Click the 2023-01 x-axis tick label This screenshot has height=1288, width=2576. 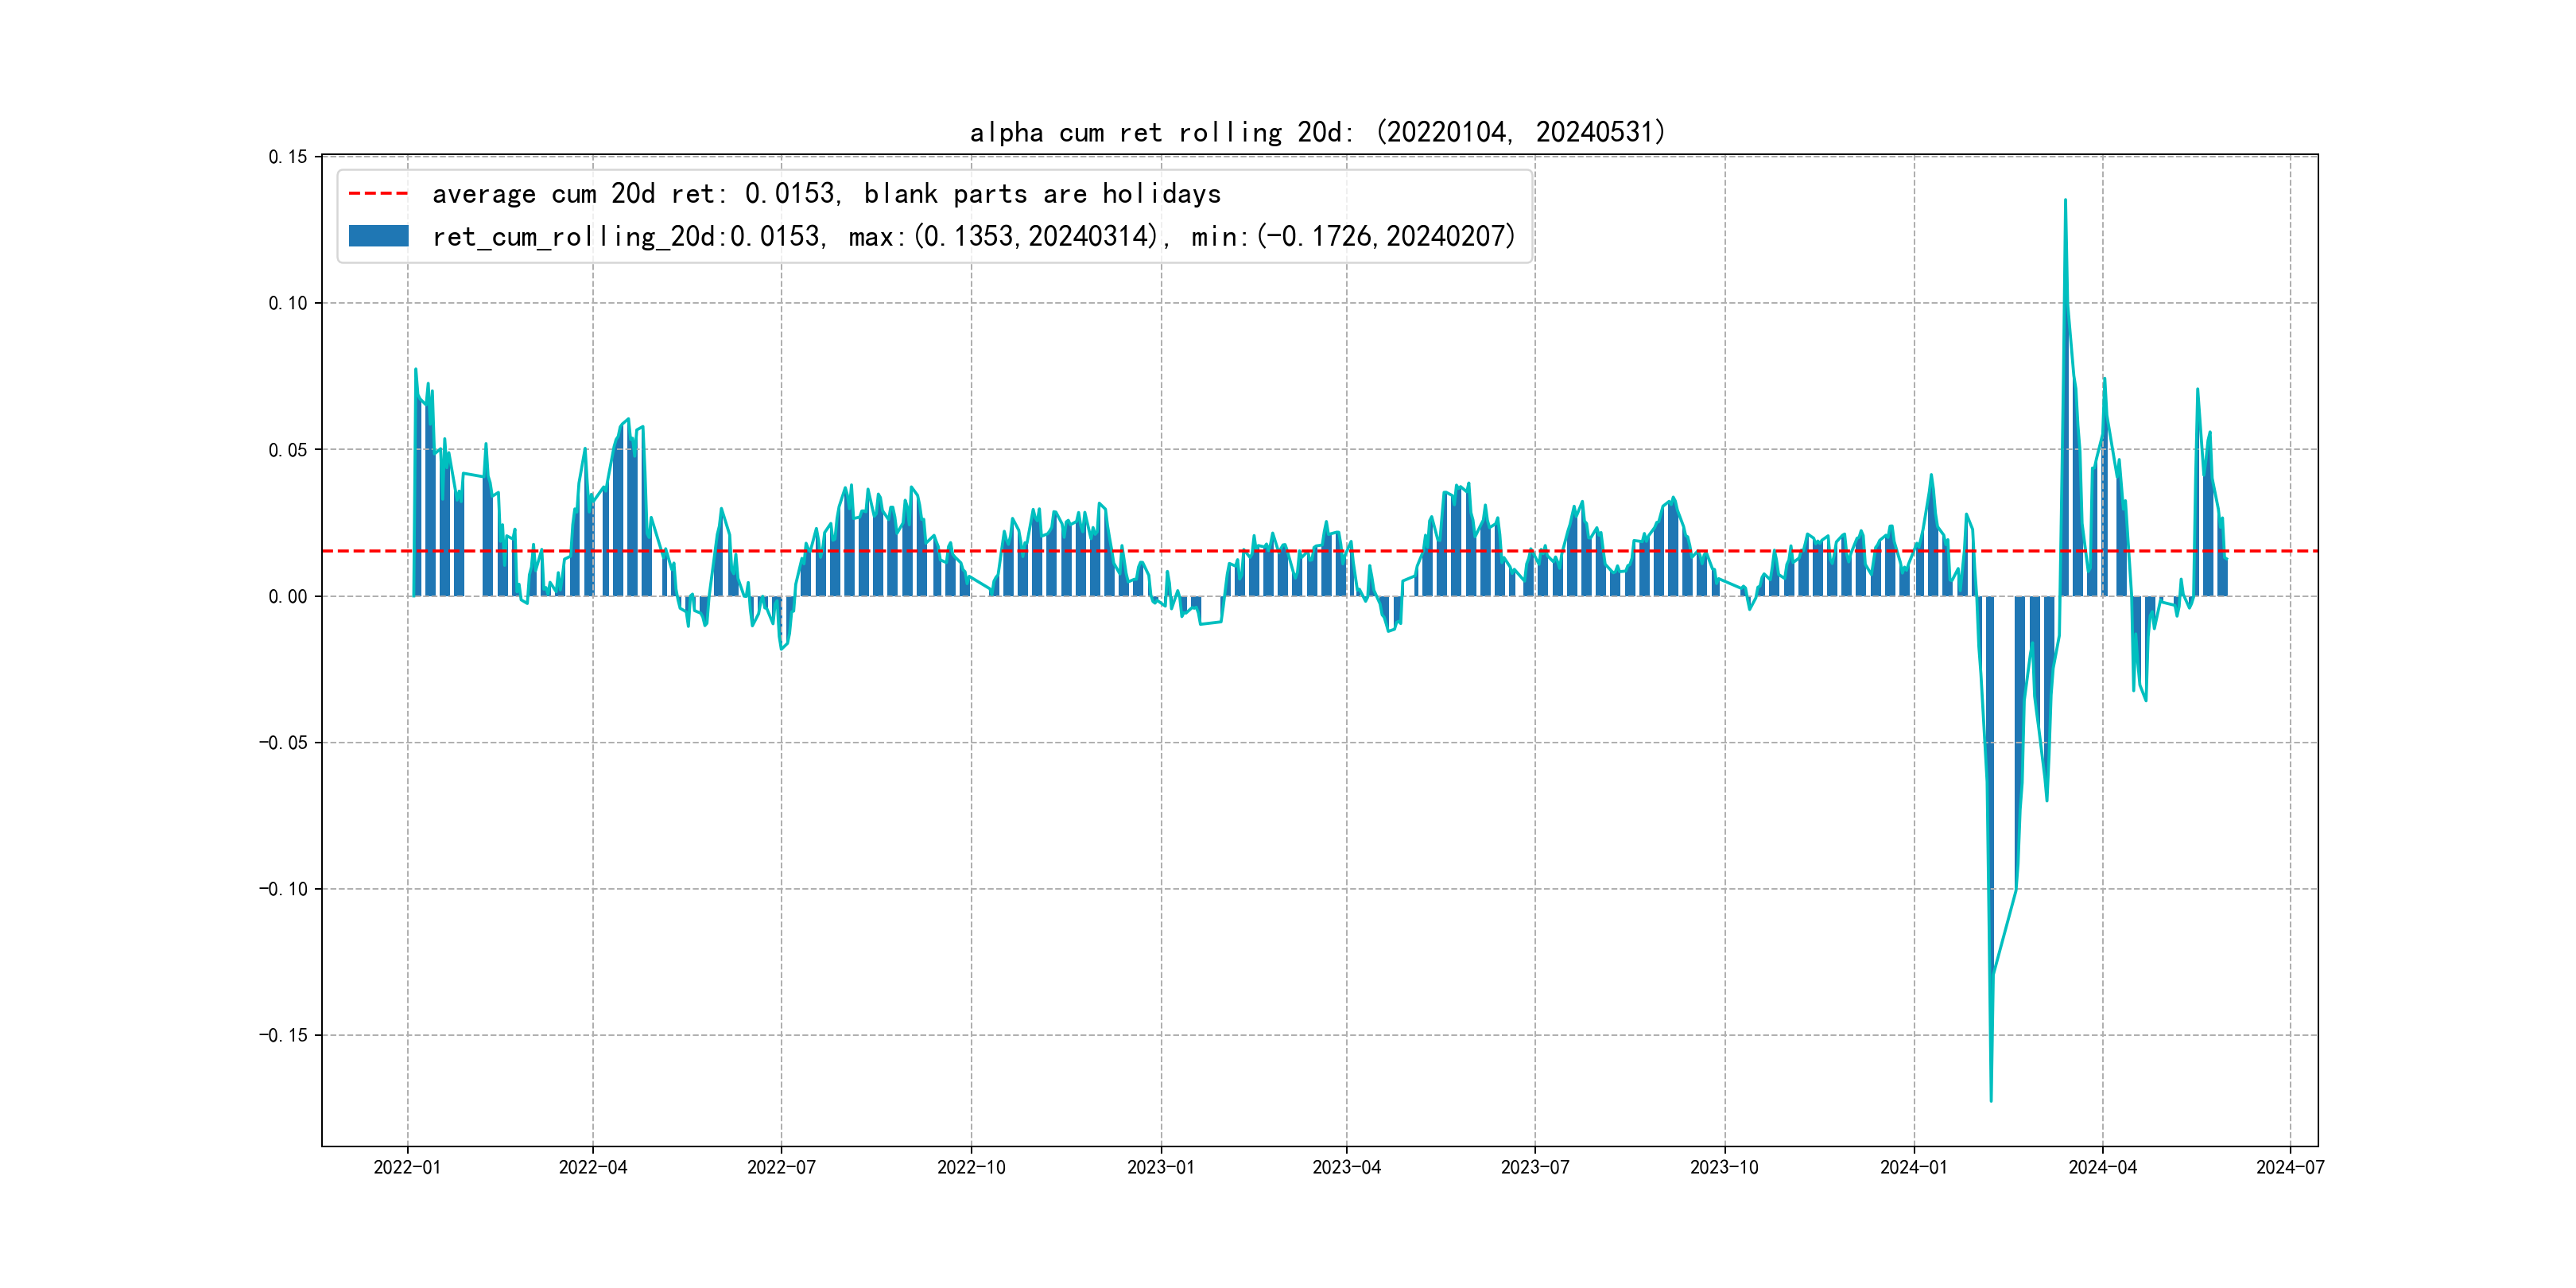tap(1161, 1167)
